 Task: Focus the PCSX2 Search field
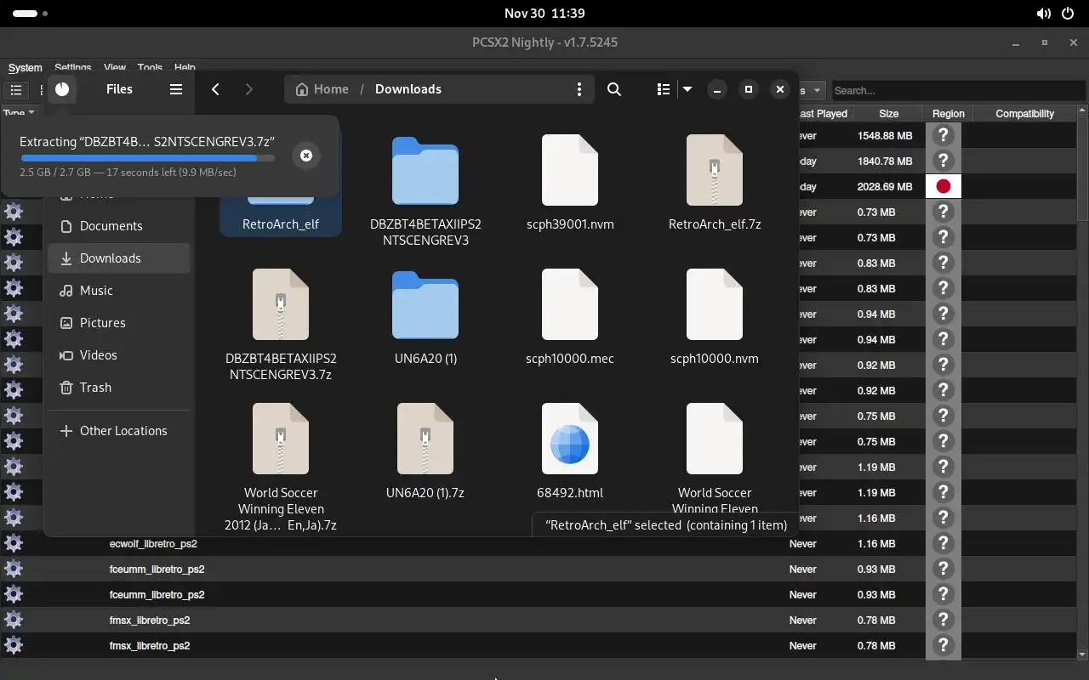(x=959, y=90)
